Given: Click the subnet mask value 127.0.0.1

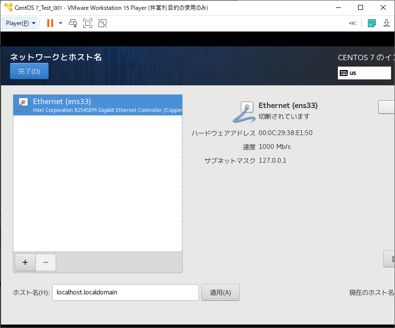Looking at the screenshot, I should (272, 161).
